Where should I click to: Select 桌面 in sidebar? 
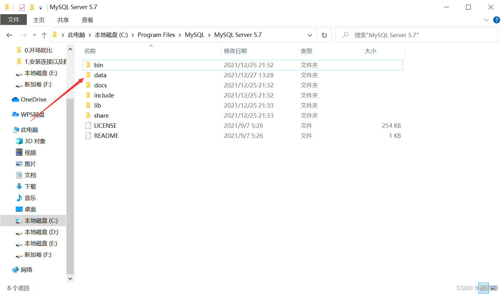26,209
